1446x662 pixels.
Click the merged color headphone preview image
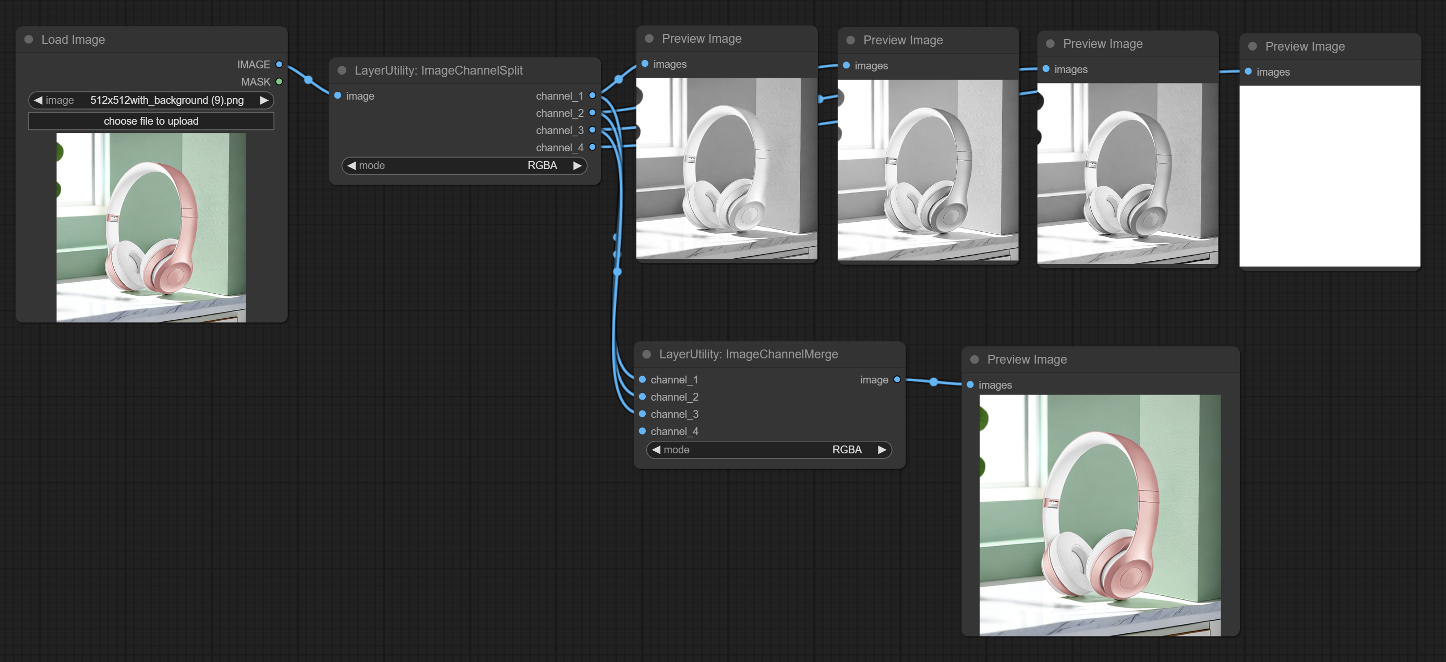tap(1100, 515)
